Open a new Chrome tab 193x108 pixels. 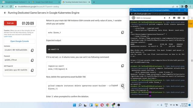[x=94, y=2]
